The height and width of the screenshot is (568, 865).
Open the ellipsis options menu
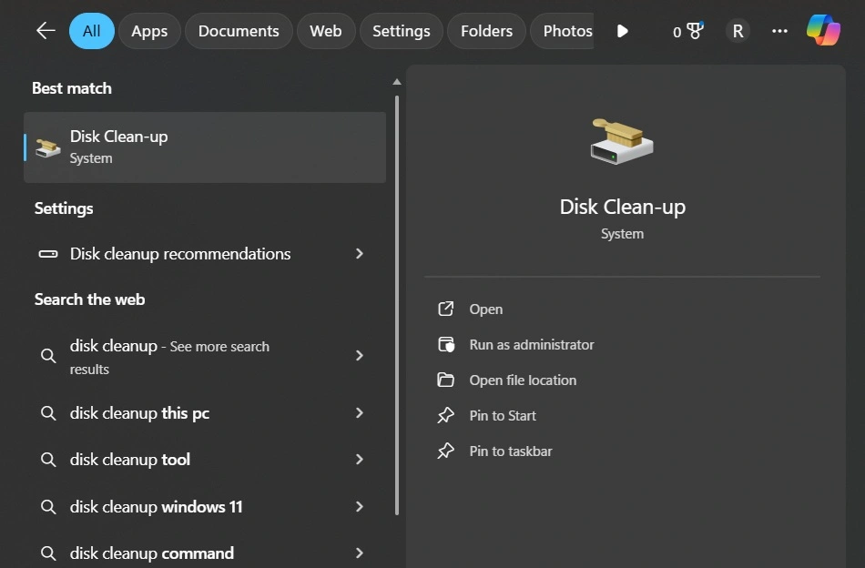(x=779, y=31)
